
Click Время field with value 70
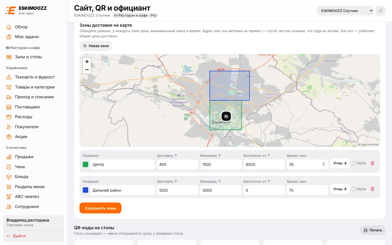[x=307, y=190]
